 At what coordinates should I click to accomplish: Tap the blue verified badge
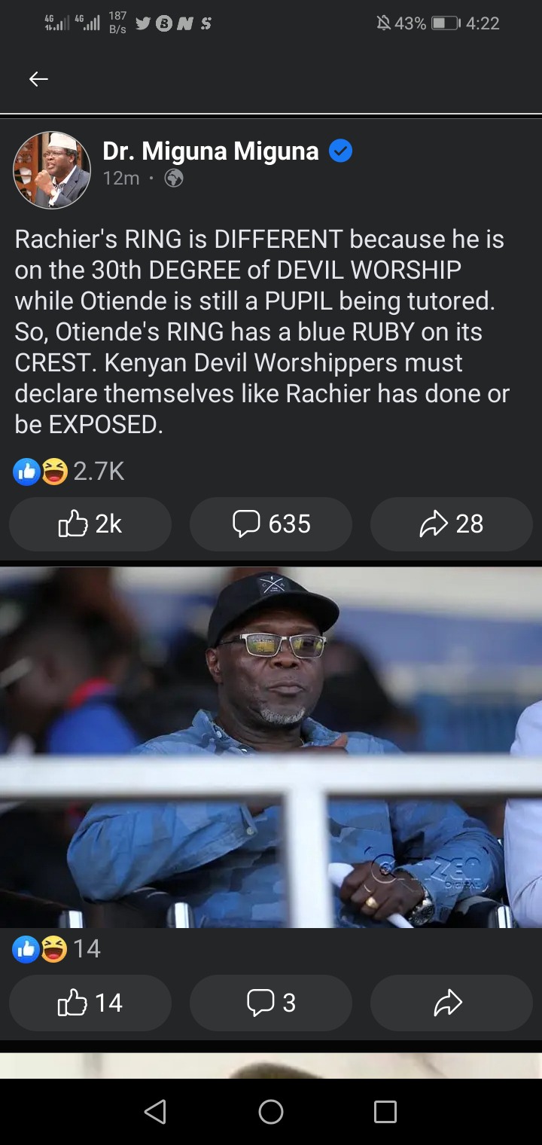[x=341, y=151]
